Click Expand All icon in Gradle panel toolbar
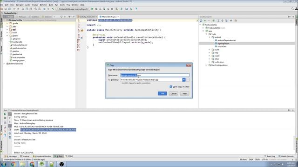 pos(218,20)
